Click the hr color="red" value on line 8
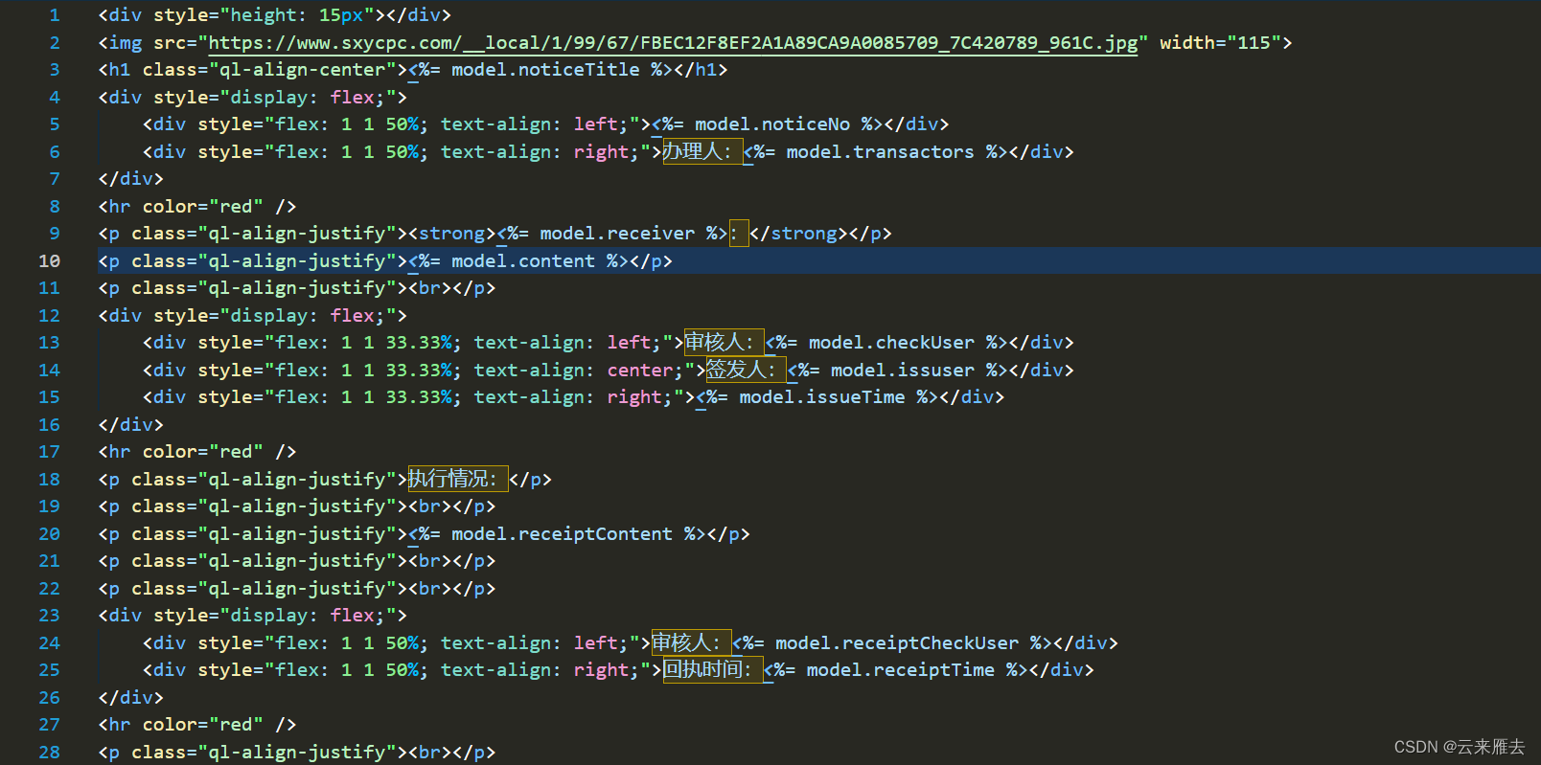The height and width of the screenshot is (765, 1541). pos(236,207)
